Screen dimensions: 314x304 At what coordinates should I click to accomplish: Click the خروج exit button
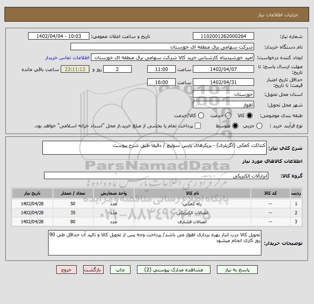pyautogui.click(x=66, y=270)
